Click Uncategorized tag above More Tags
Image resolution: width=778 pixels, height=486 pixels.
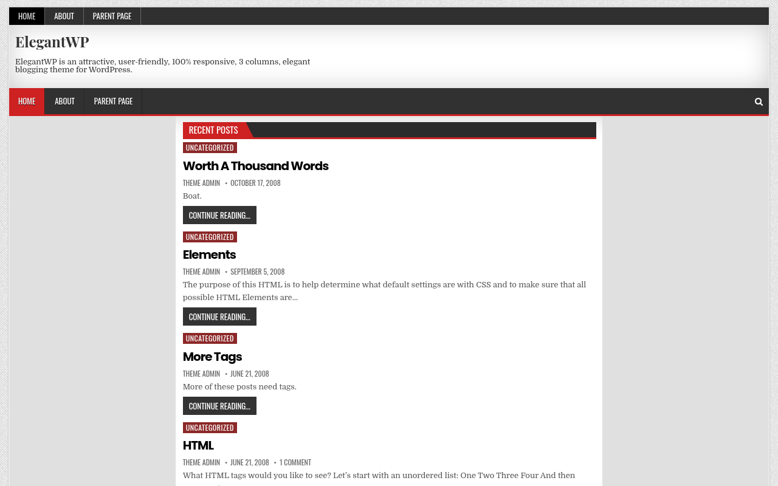coord(210,338)
